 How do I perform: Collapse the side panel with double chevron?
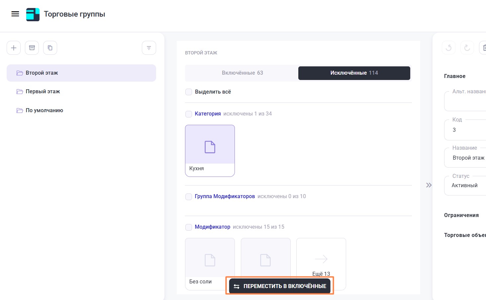[429, 185]
